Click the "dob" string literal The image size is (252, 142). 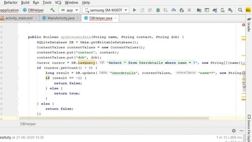82,58
